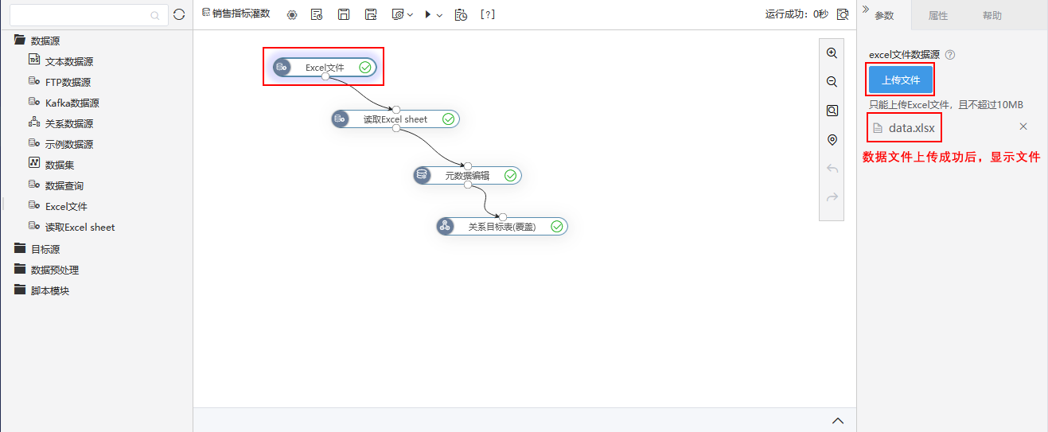Select 文本数据源 in the tree
The height and width of the screenshot is (432, 1048).
[x=69, y=61]
